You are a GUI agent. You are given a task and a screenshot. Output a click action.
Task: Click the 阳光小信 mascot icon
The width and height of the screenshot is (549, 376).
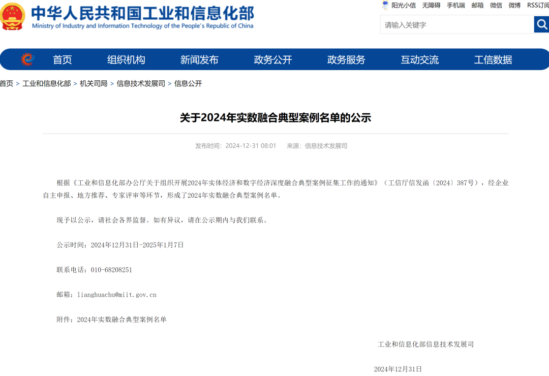coord(385,5)
